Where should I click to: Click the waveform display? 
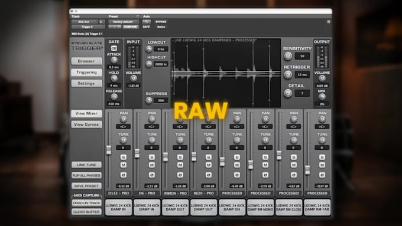pyautogui.click(x=226, y=73)
